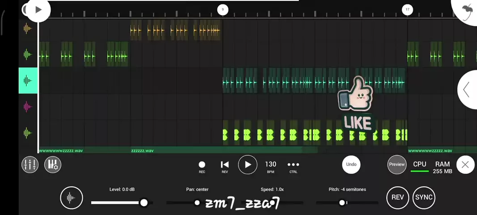Select the pink audio track icon
Screen dimensions: 477x215
pyautogui.click(x=28, y=107)
